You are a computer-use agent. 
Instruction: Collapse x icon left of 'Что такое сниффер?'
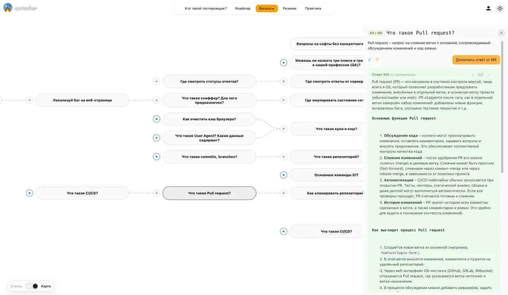[x=156, y=100]
